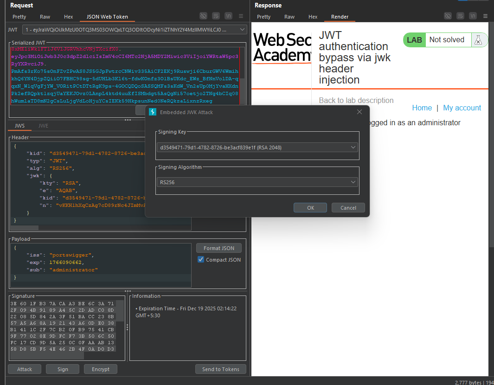Switch to Pretty tab in Request panel
Screen dimensions: 494x385
[19, 17]
